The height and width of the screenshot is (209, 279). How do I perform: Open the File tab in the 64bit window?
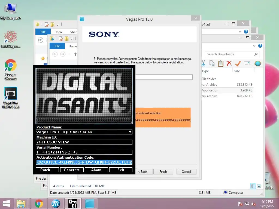point(43,32)
